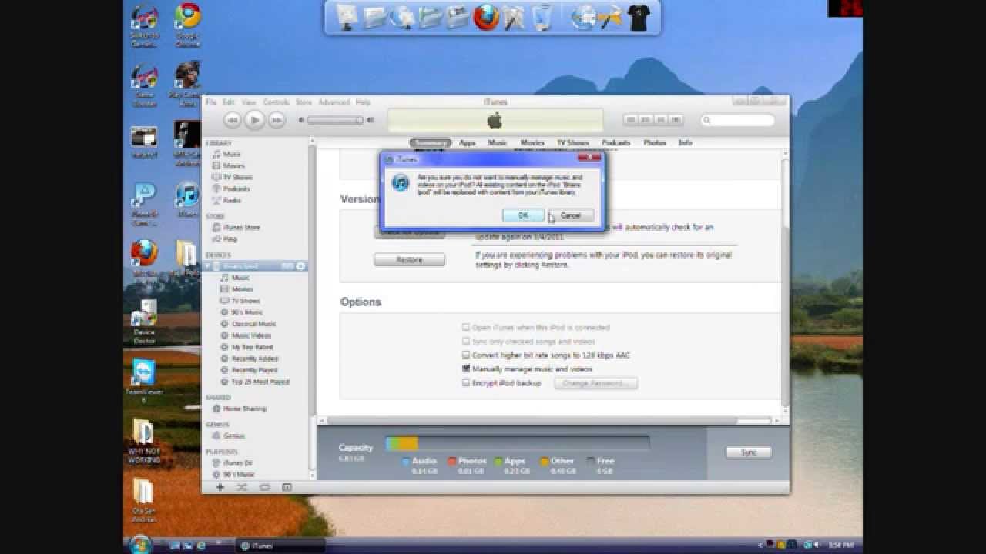This screenshot has width=986, height=554.
Task: Select Recently Added playlist under the iPod
Action: coord(254,359)
